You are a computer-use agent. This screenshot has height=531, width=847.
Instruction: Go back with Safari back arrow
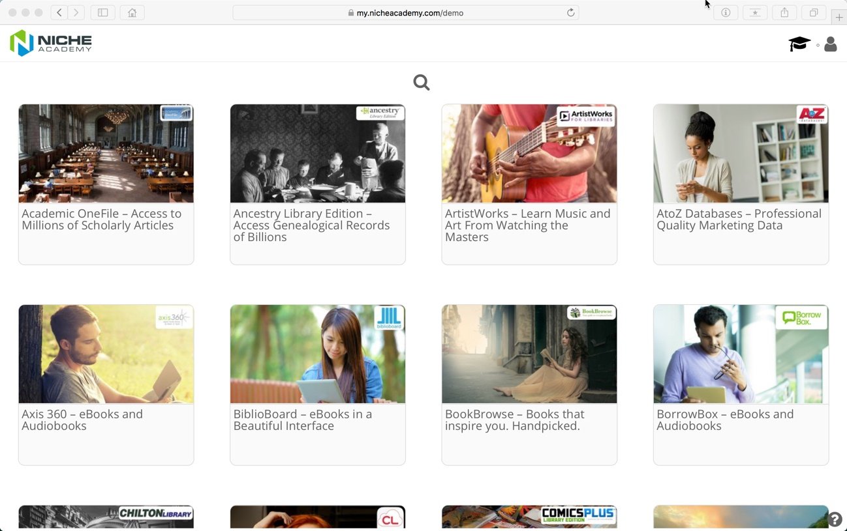click(x=59, y=12)
